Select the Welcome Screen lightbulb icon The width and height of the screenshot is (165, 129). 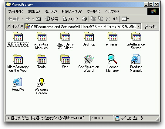[42, 82]
